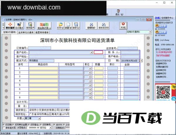Click the 订单编号 input field
176x135 pixels.
point(40,48)
